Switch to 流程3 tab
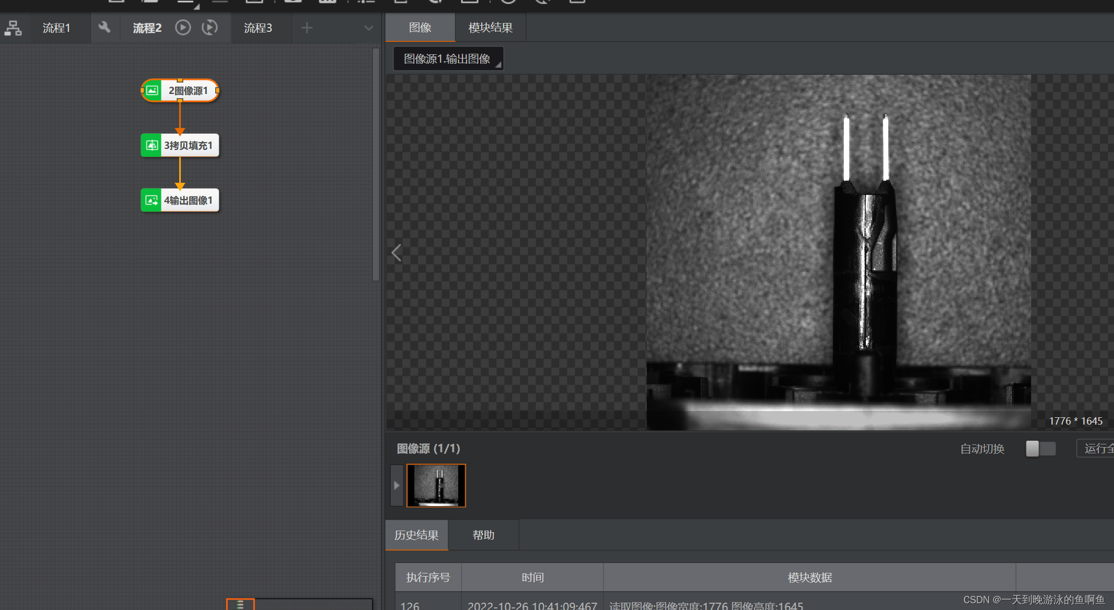Viewport: 1114px width, 610px height. coord(258,28)
